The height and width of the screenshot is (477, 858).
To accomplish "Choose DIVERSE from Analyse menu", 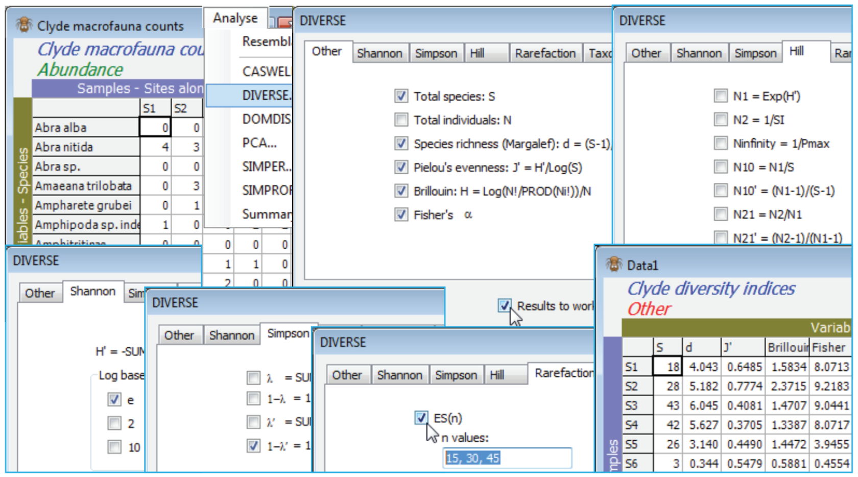I will coord(249,96).
